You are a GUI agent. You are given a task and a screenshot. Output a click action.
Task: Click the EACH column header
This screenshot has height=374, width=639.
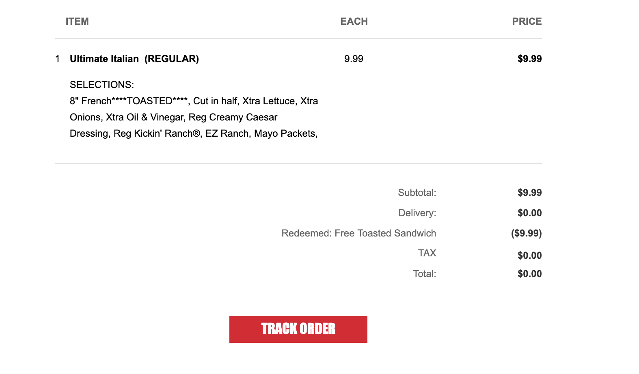tap(354, 21)
